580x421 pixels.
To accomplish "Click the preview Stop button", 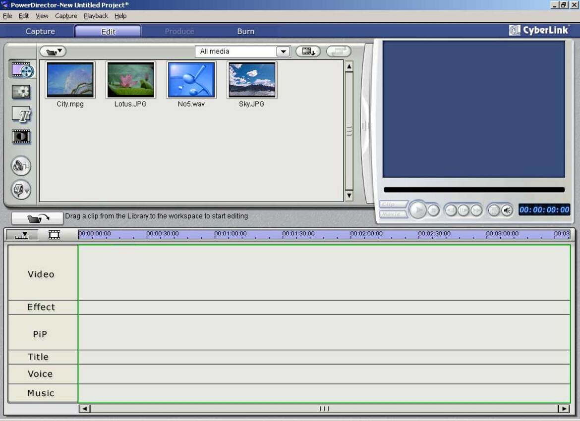I will click(x=433, y=210).
